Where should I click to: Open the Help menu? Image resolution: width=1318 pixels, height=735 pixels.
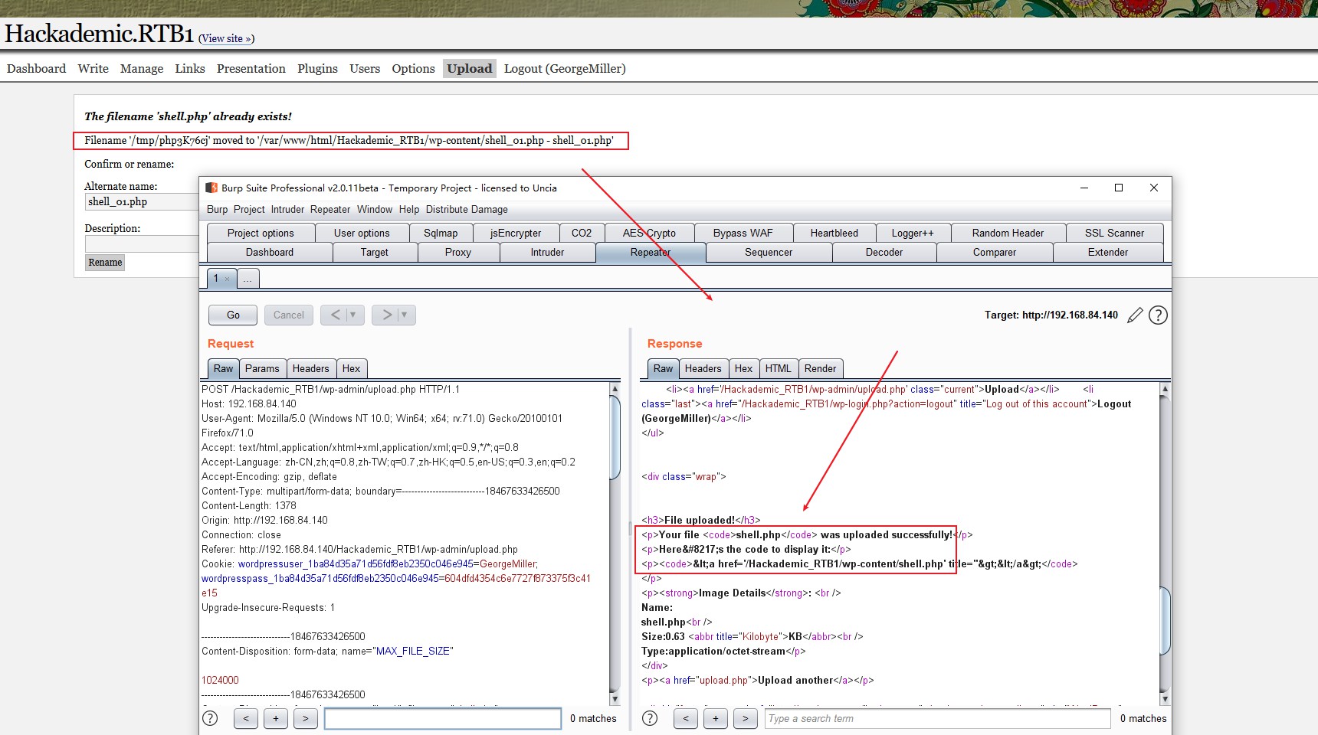[x=409, y=209]
